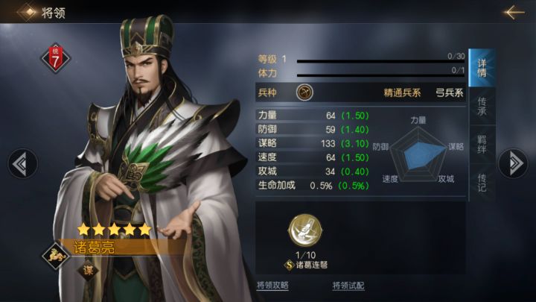Click the back arrow in top-right corner
The image size is (536, 302).
514,12
